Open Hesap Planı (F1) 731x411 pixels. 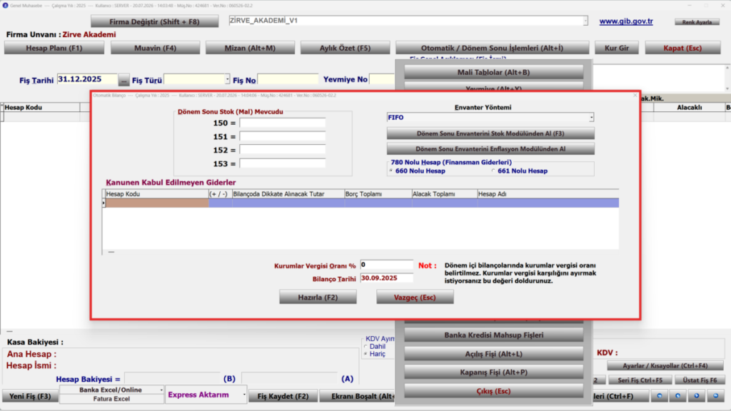(x=54, y=48)
